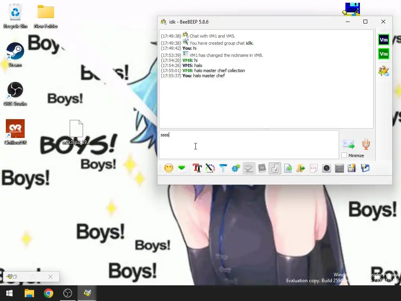Image resolution: width=401 pixels, height=301 pixels.
Task: Click the "You: halo master chef" message line
Action: [204, 76]
